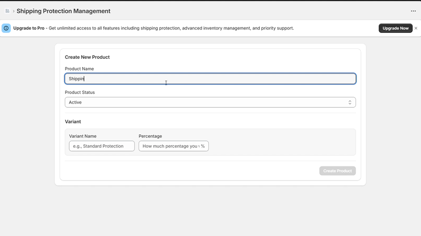Focus the Product Name text field
This screenshot has width=421, height=236.
tap(210, 79)
